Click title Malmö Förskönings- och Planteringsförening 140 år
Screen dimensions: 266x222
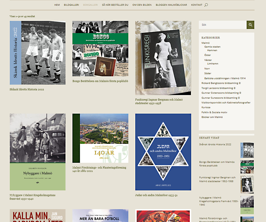coord(99,169)
